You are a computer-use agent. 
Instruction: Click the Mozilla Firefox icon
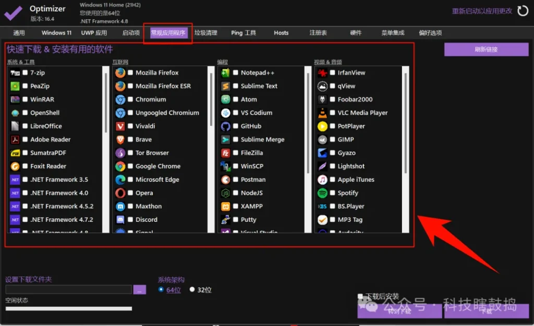[120, 73]
